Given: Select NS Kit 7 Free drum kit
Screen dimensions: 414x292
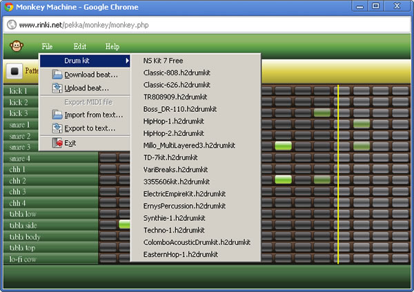Looking at the screenshot, I should pos(196,61).
